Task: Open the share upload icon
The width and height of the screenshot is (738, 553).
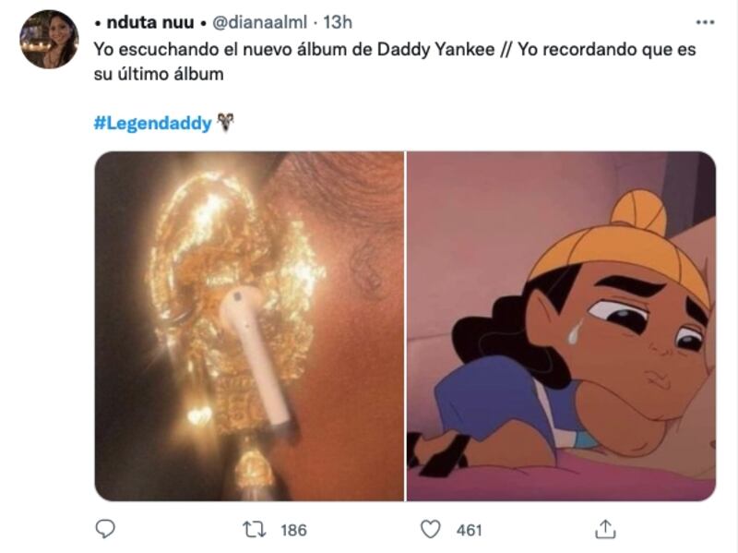Action: tap(605, 529)
